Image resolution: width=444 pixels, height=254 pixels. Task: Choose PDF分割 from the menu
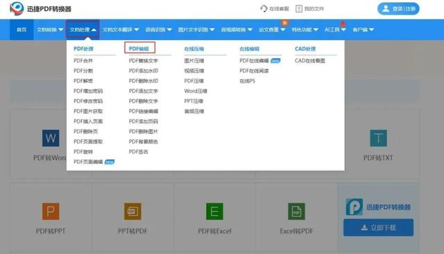(x=83, y=71)
